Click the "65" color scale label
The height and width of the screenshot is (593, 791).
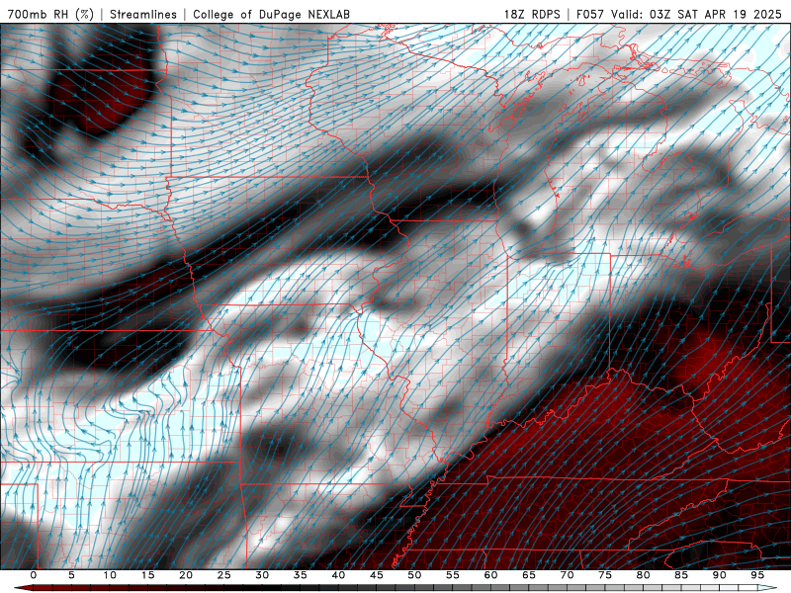(x=529, y=575)
